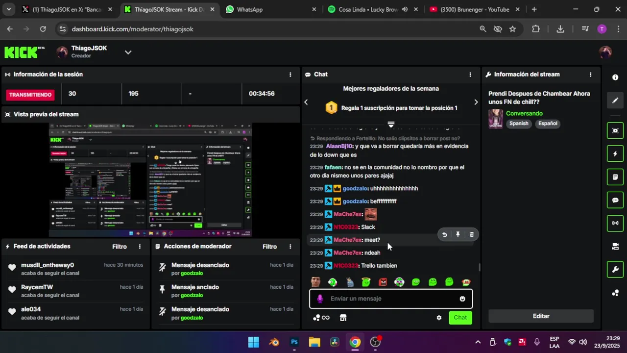
Task: Select the halo green emote in quick bar
Action: click(366, 282)
